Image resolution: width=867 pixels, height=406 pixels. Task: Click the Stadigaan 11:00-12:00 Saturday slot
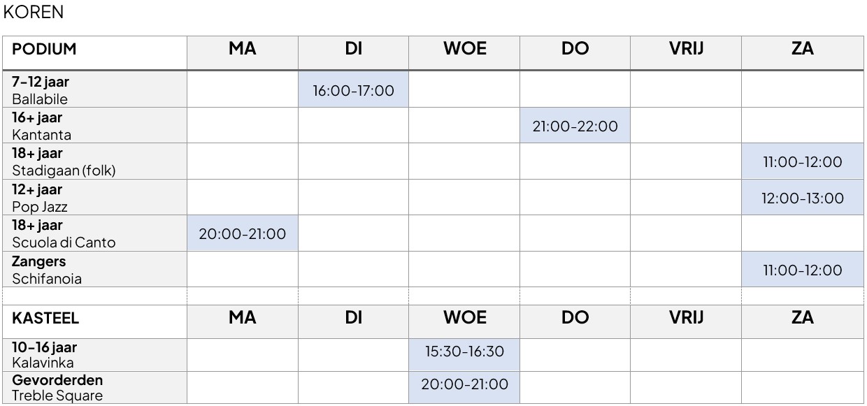coord(802,162)
